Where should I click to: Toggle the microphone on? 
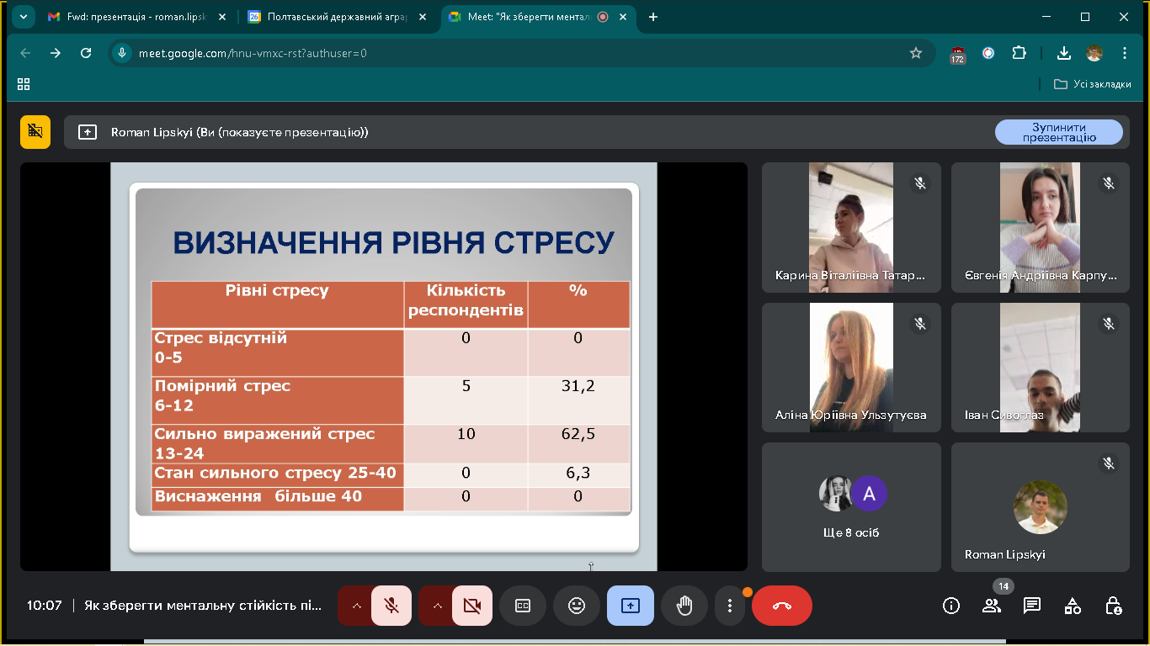[x=391, y=606]
